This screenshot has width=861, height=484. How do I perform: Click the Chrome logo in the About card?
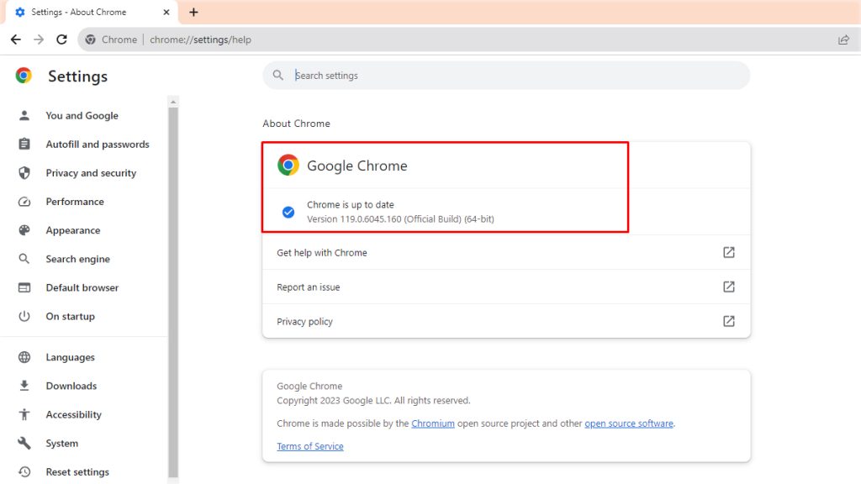click(x=288, y=165)
